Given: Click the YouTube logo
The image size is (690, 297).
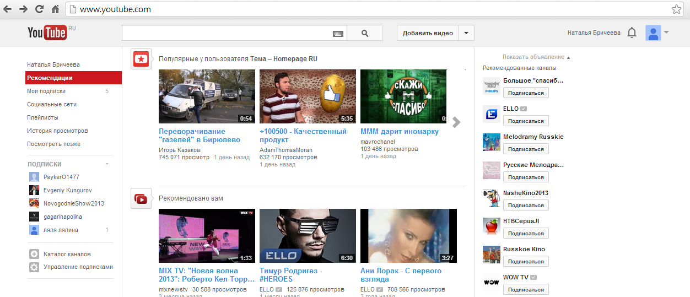Looking at the screenshot, I should click(47, 33).
